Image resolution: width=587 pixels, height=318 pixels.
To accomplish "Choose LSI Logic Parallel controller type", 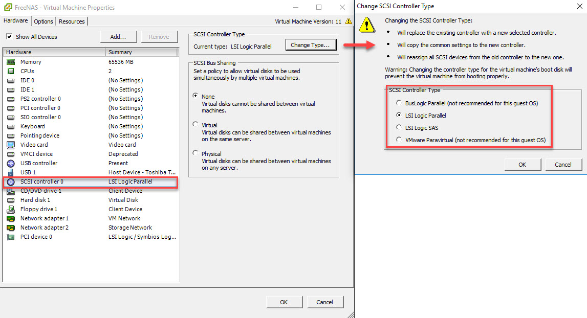I will point(399,115).
